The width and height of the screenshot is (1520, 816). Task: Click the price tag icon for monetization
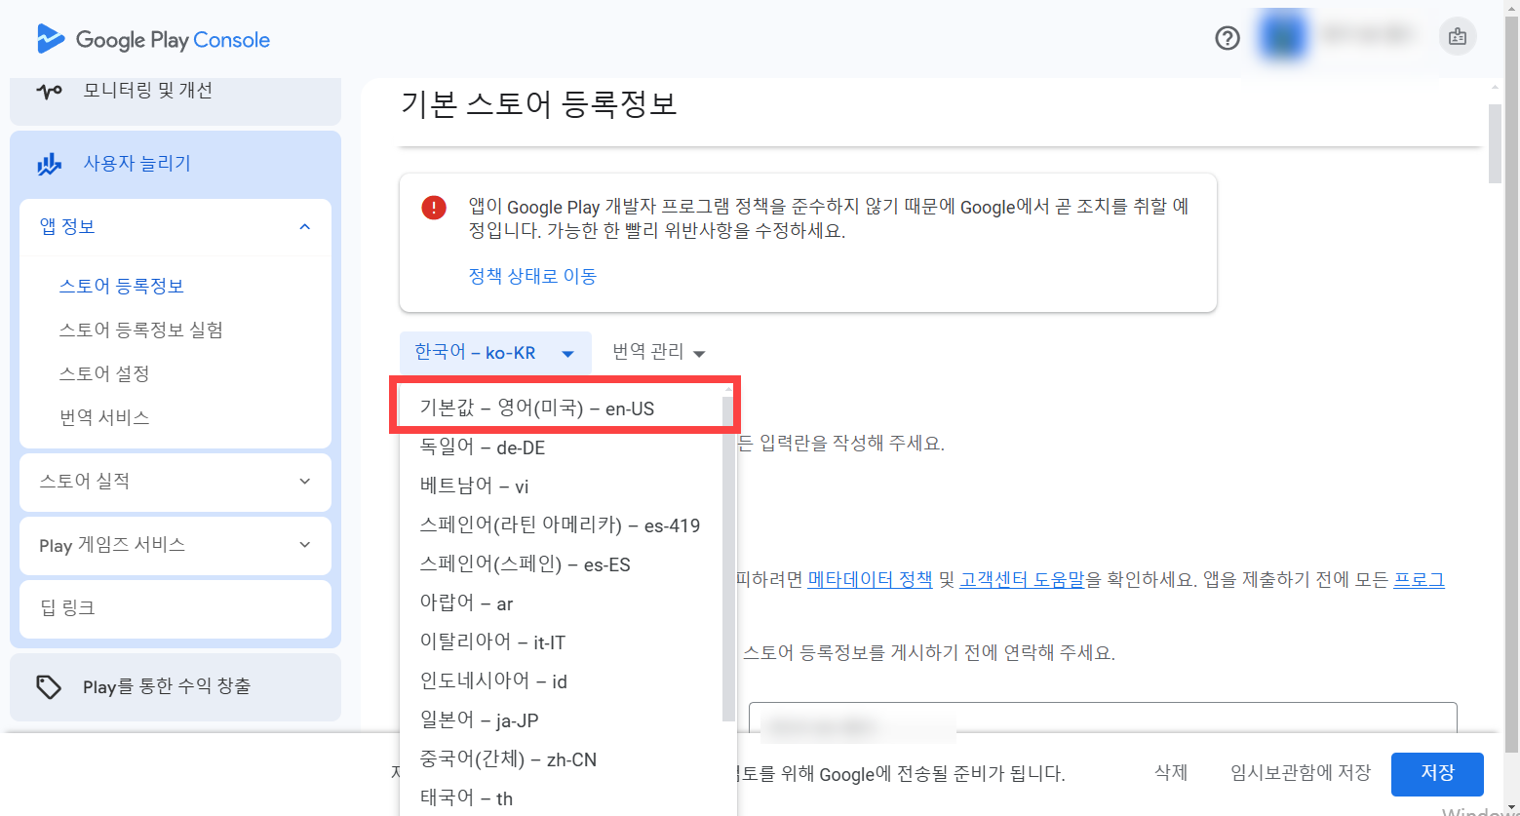point(49,686)
